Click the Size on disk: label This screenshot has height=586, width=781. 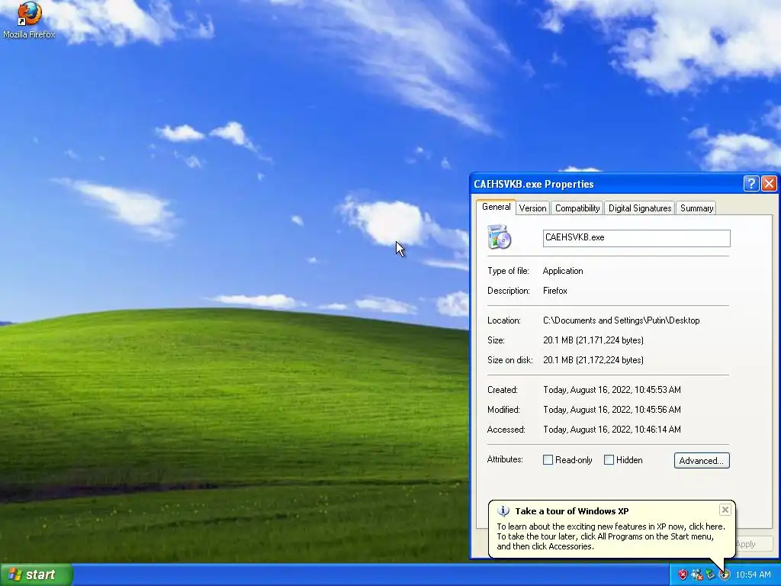click(x=510, y=360)
